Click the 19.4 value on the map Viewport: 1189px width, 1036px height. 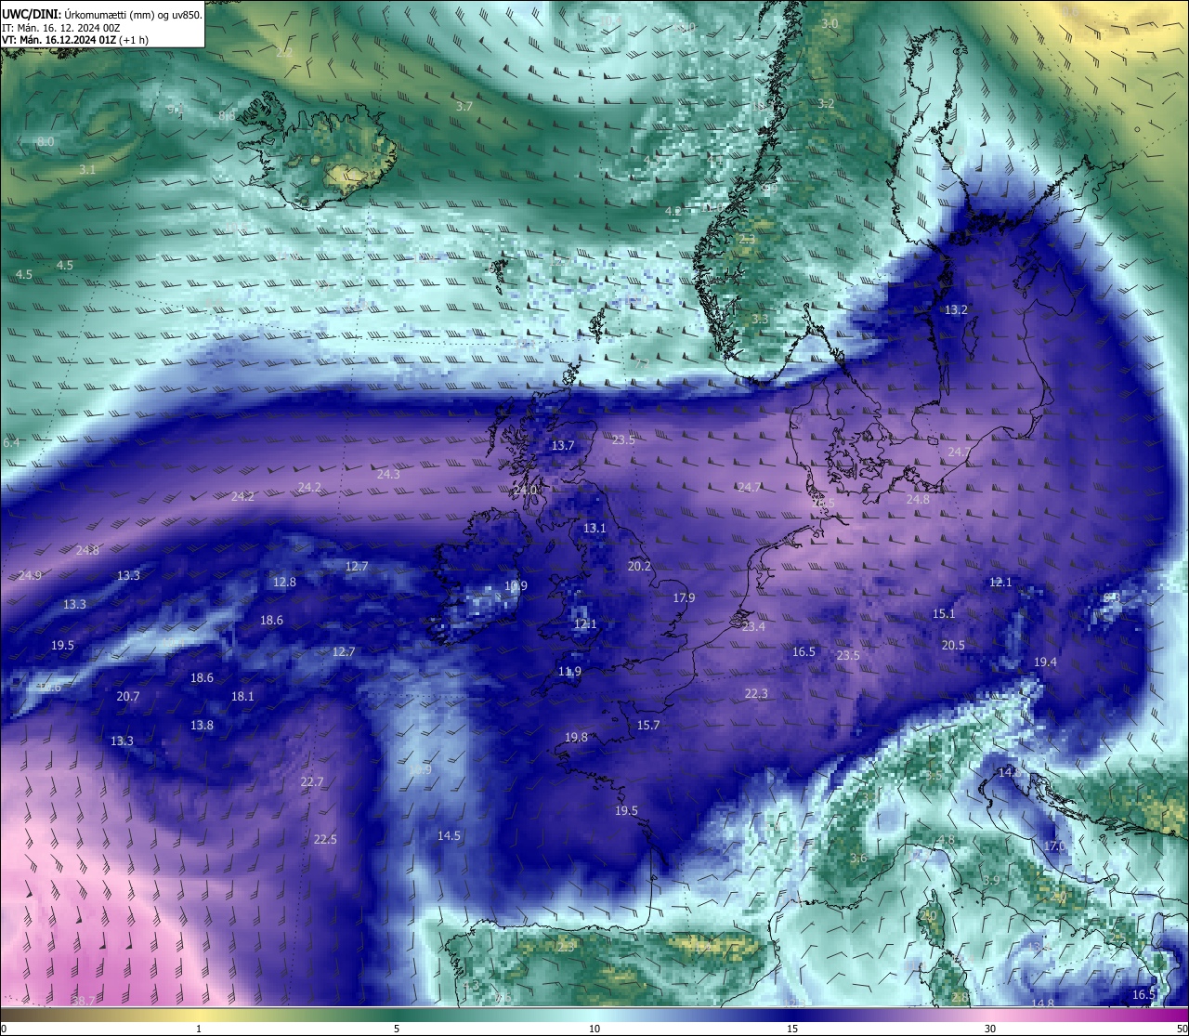[x=1045, y=662]
